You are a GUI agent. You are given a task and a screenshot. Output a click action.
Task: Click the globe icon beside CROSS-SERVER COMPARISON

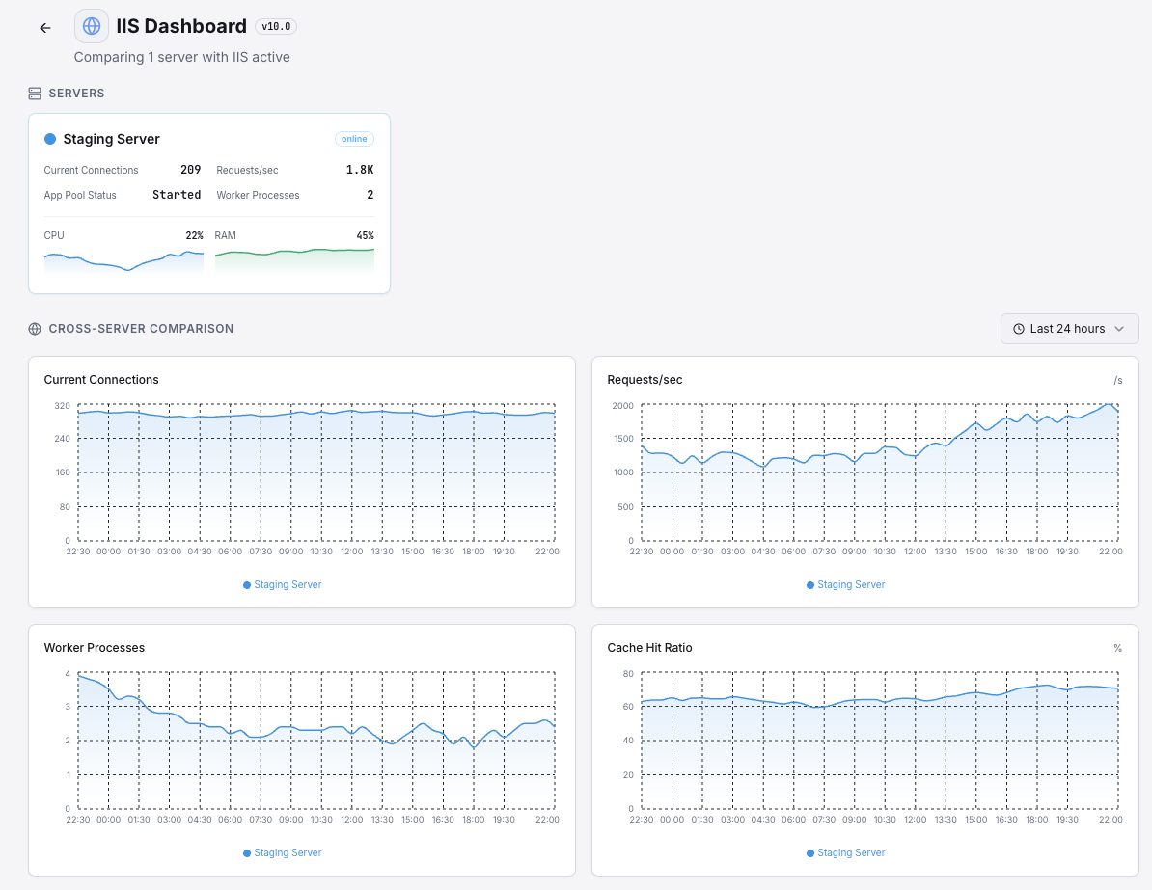coord(35,328)
